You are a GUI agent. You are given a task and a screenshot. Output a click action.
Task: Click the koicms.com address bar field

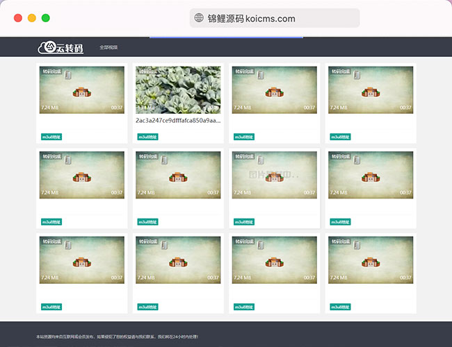pos(275,19)
